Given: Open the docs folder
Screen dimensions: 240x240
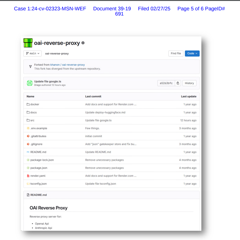Looking at the screenshot, I should (33, 112).
